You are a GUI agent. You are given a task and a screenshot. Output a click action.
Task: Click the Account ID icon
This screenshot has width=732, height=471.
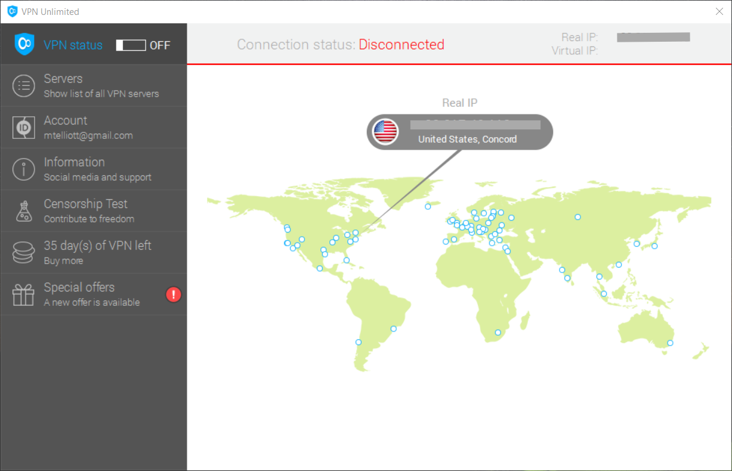(x=24, y=127)
